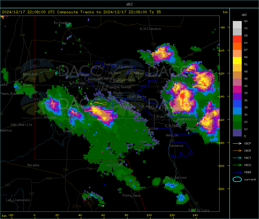Click the 'Salinas' map label
This screenshot has width=259, height=219.
pyautogui.click(x=50, y=117)
